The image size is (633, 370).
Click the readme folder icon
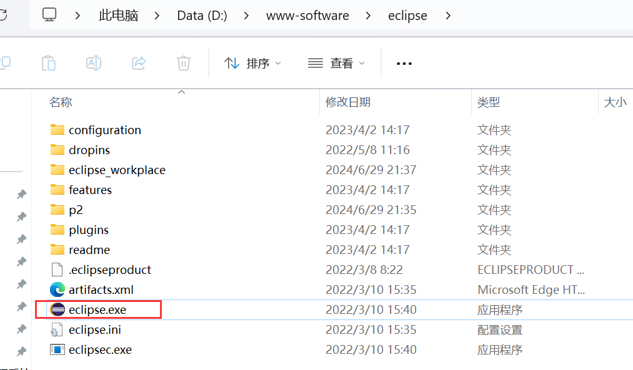tap(57, 250)
